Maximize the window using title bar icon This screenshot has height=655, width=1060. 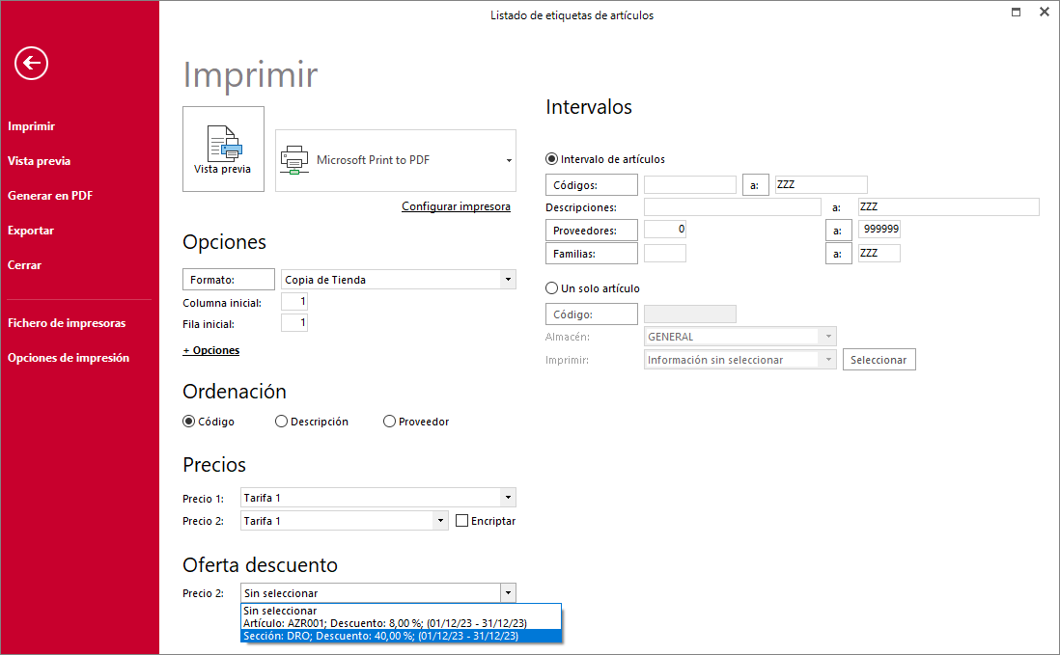pos(1016,13)
